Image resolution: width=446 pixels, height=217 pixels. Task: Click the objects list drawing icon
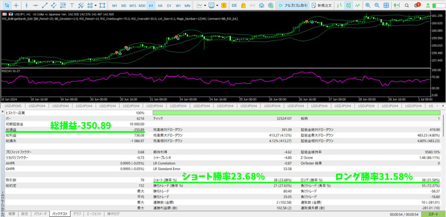pos(81,5)
